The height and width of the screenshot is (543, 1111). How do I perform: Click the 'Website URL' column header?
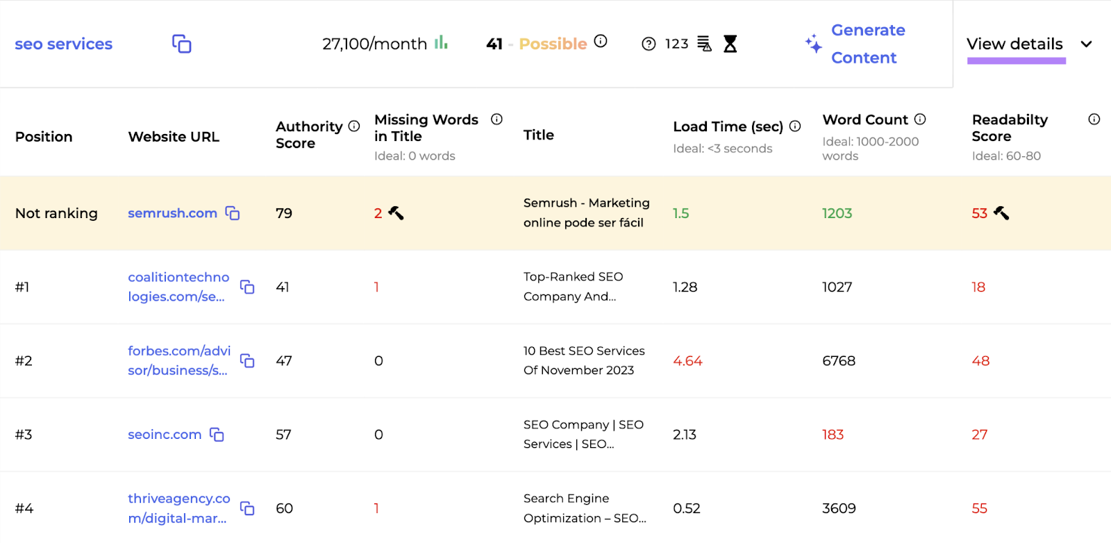174,137
